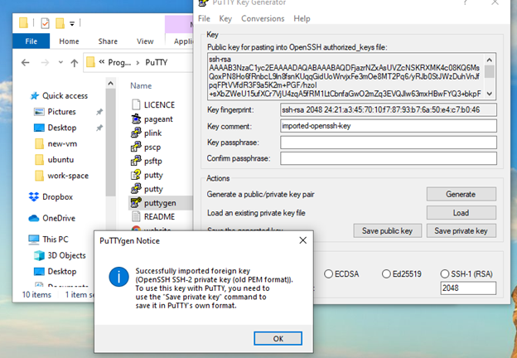The image size is (517, 358).
Task: Open the Conversions menu
Action: tap(263, 18)
